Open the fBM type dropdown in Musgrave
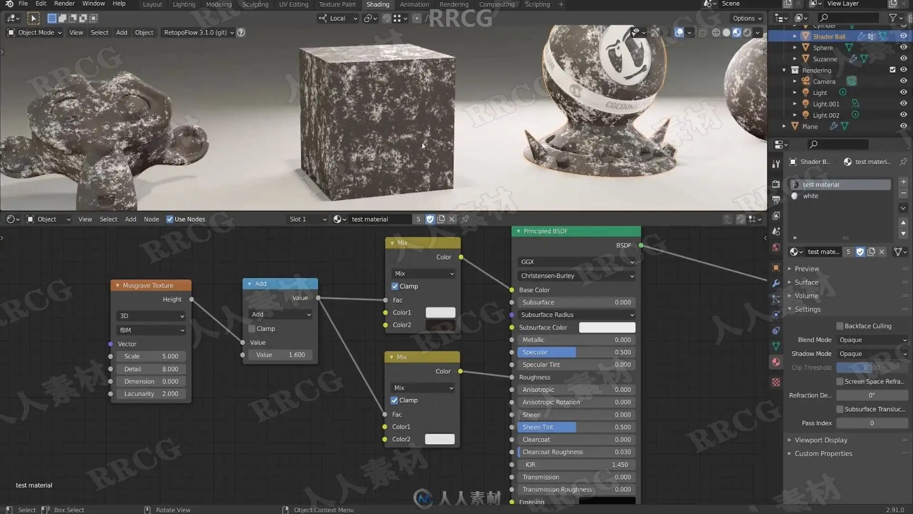This screenshot has width=913, height=514. (151, 330)
